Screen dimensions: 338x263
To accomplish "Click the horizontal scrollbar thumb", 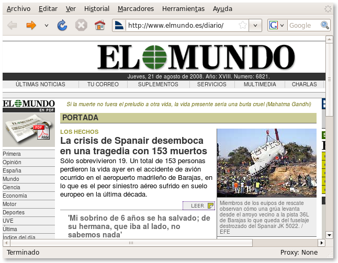I will tap(131, 243).
